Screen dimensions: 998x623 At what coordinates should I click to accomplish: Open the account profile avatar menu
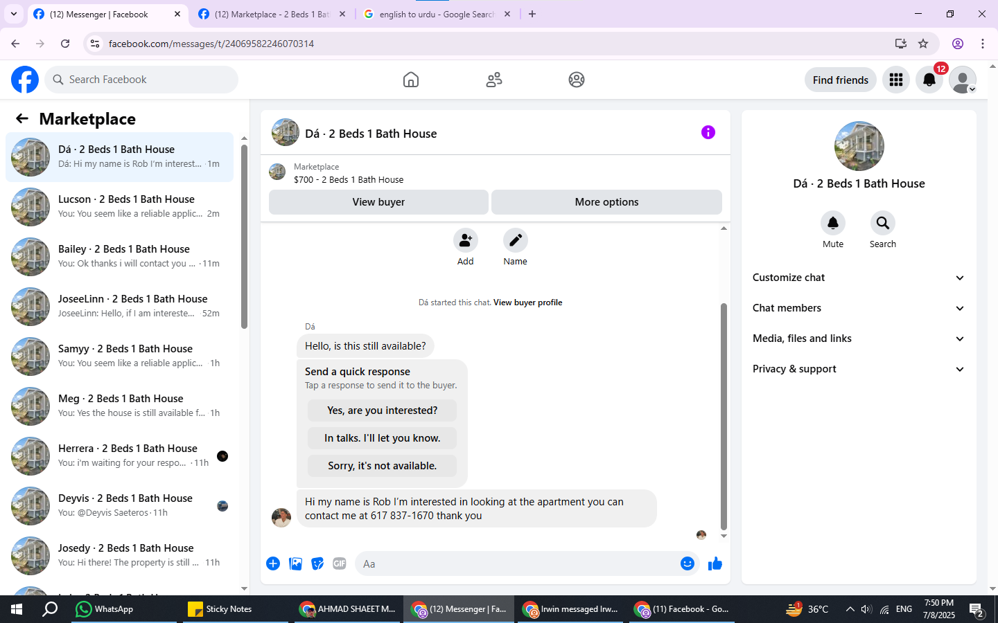[x=963, y=80]
